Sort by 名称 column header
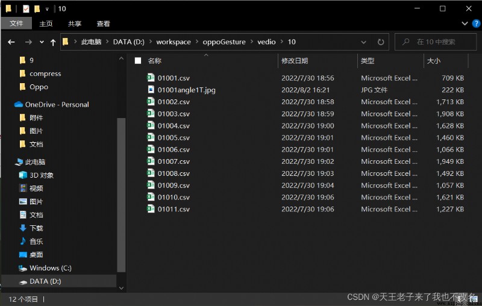Screen dimensions: 482x306 (x=154, y=61)
